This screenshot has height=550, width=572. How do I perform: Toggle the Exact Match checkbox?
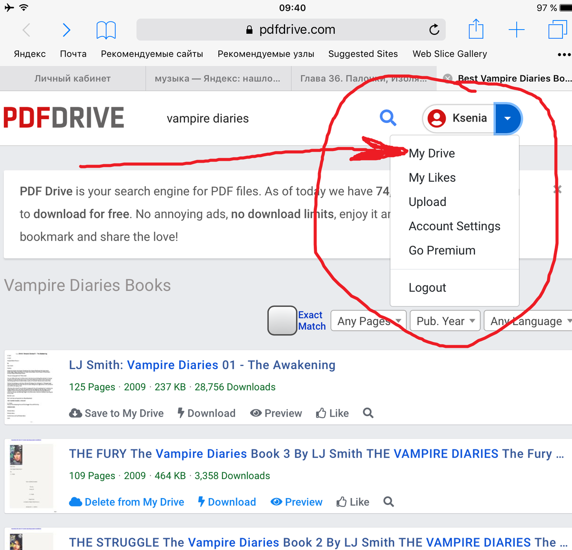coord(282,321)
